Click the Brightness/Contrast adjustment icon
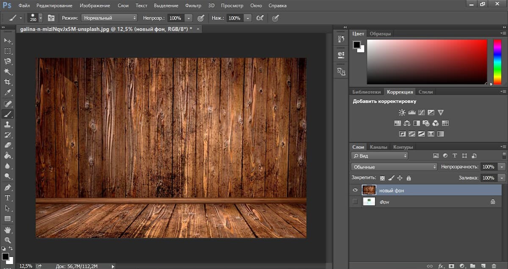The height and width of the screenshot is (269, 508). [x=402, y=113]
